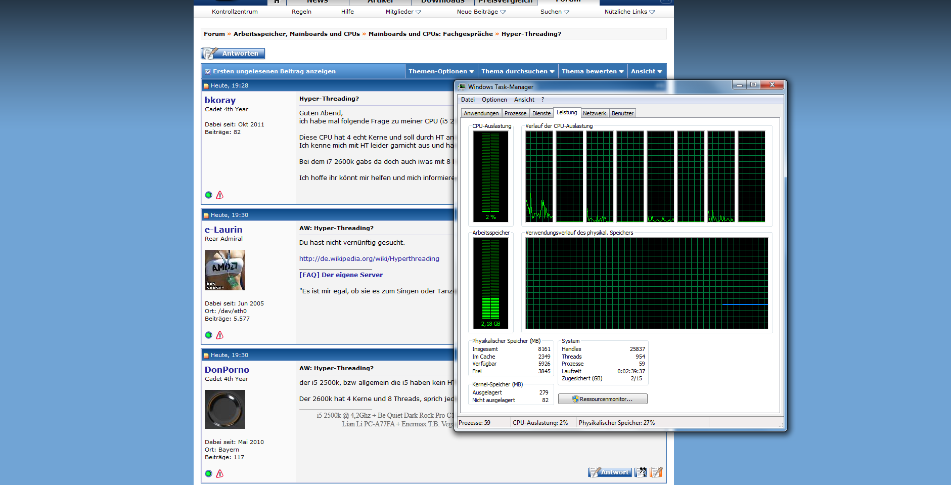This screenshot has height=485, width=951.
Task: Click the CPU-Auslastung 2 % gauge
Action: pyautogui.click(x=490, y=177)
